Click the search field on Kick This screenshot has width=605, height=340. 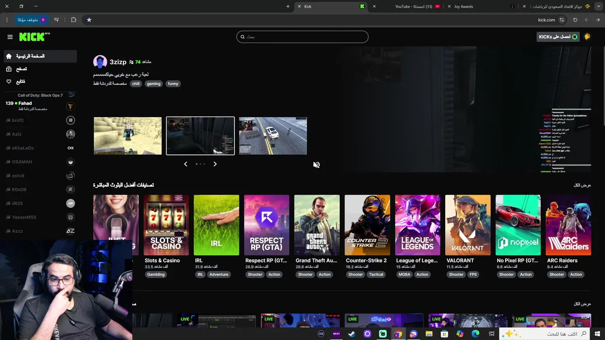pyautogui.click(x=302, y=37)
